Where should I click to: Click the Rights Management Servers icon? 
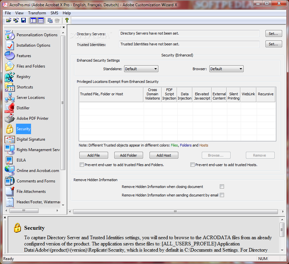point(9,149)
